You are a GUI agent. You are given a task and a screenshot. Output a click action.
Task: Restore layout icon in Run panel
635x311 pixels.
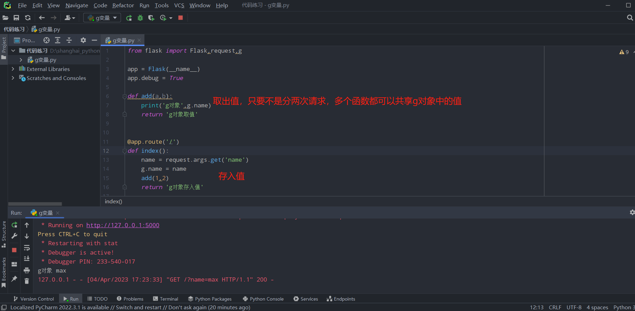click(x=14, y=264)
